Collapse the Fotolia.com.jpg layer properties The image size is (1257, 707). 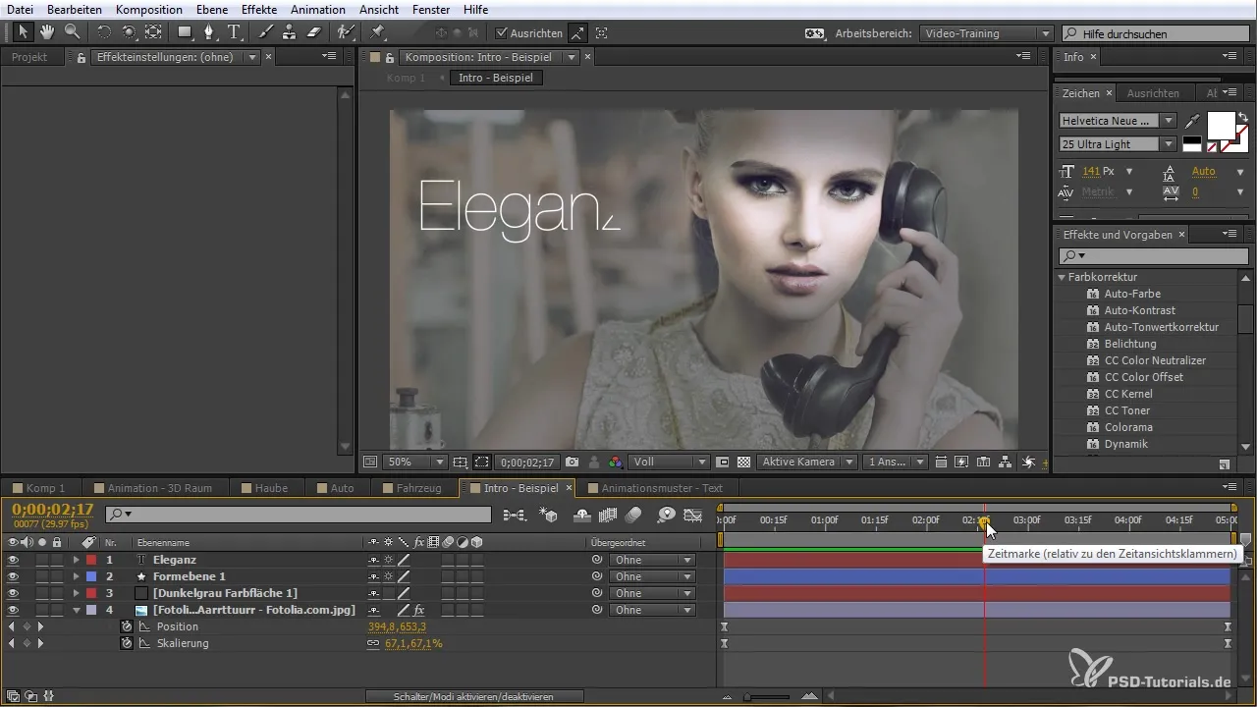(76, 610)
